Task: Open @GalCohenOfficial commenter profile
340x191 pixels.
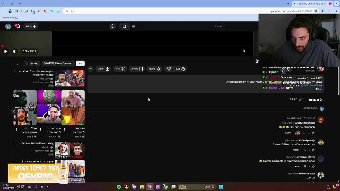Action: coord(305,123)
